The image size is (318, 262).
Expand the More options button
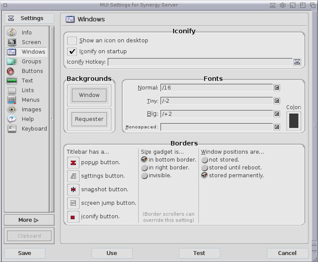[x=29, y=220]
